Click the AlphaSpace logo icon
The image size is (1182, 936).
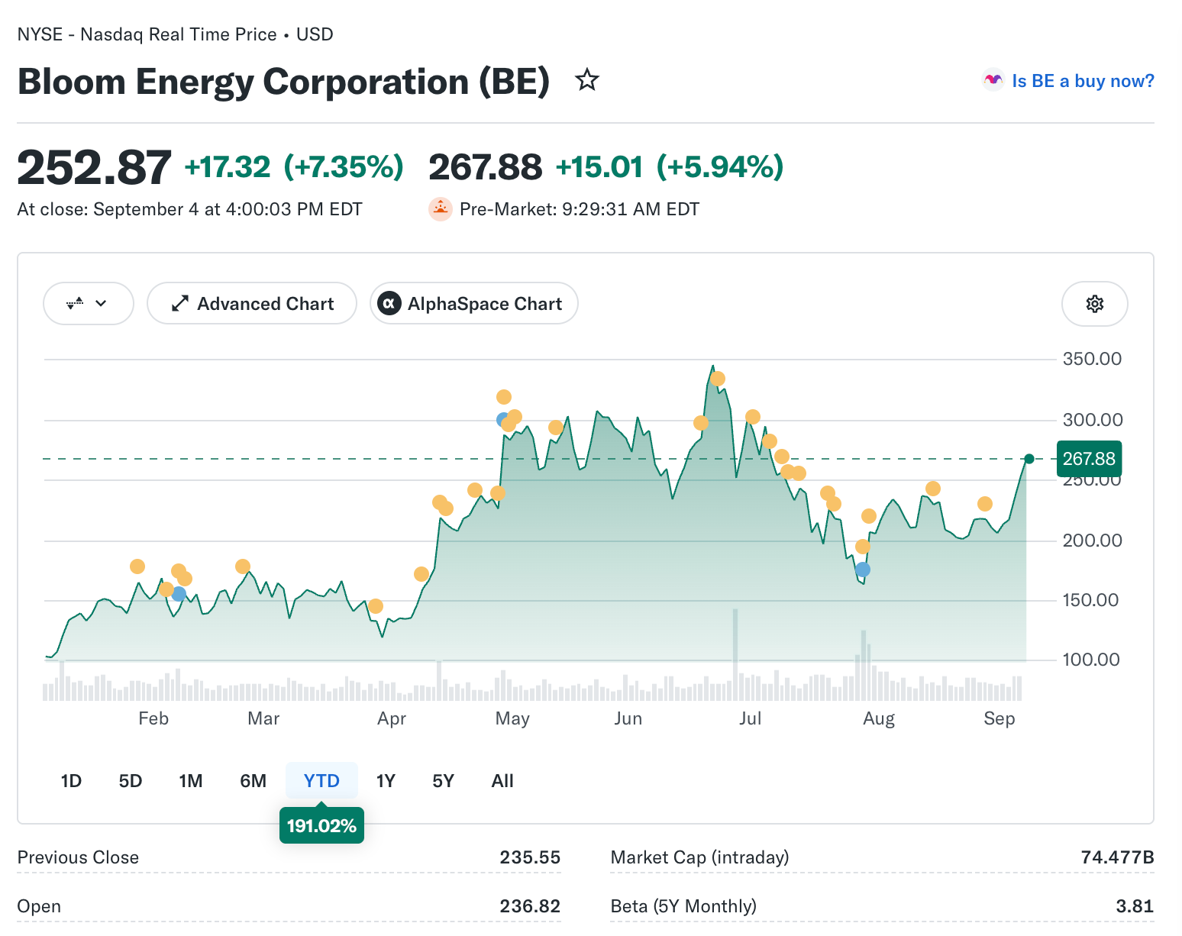(x=389, y=304)
